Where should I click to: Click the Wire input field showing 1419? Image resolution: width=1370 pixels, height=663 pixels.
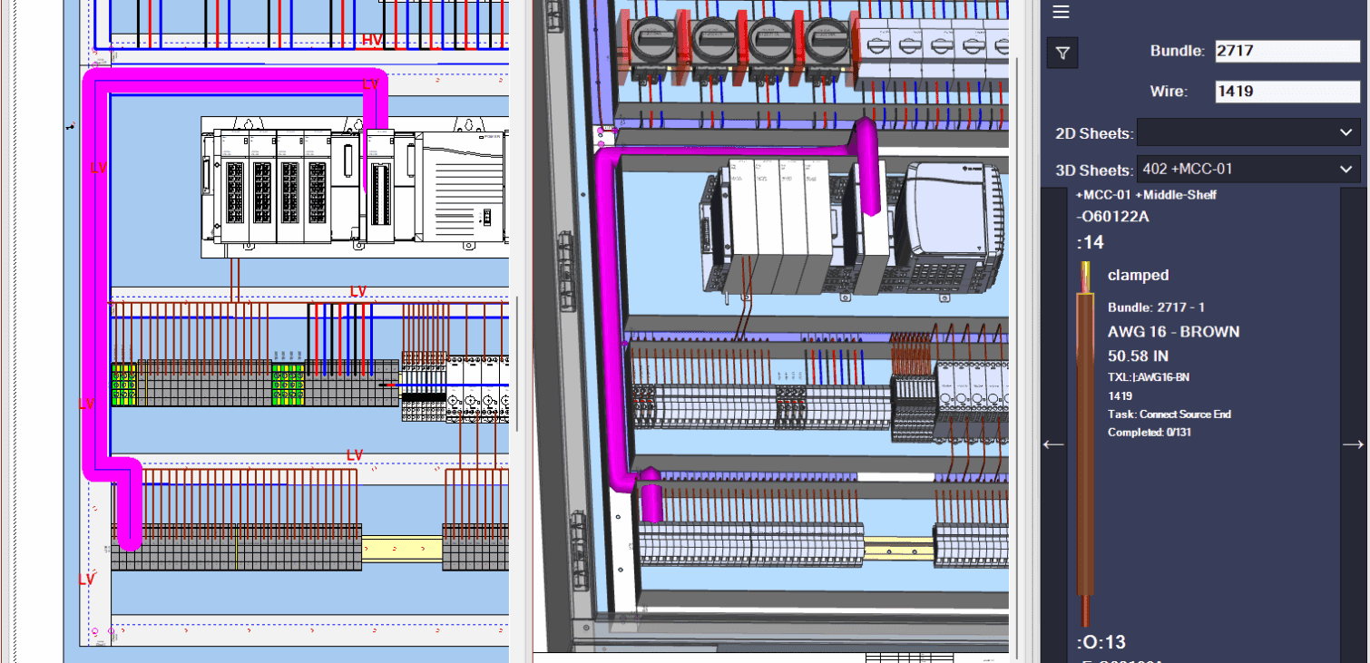(1287, 91)
